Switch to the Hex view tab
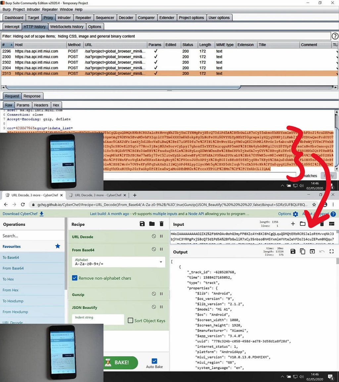339x382 pixels. 56,105
